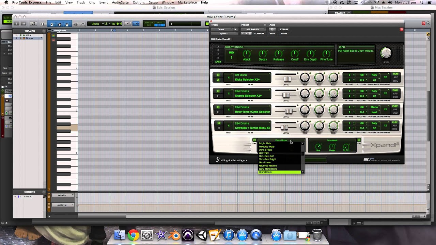Click the FX2 Size knob
Viewport: 436px width, 245px height.
click(x=318, y=146)
